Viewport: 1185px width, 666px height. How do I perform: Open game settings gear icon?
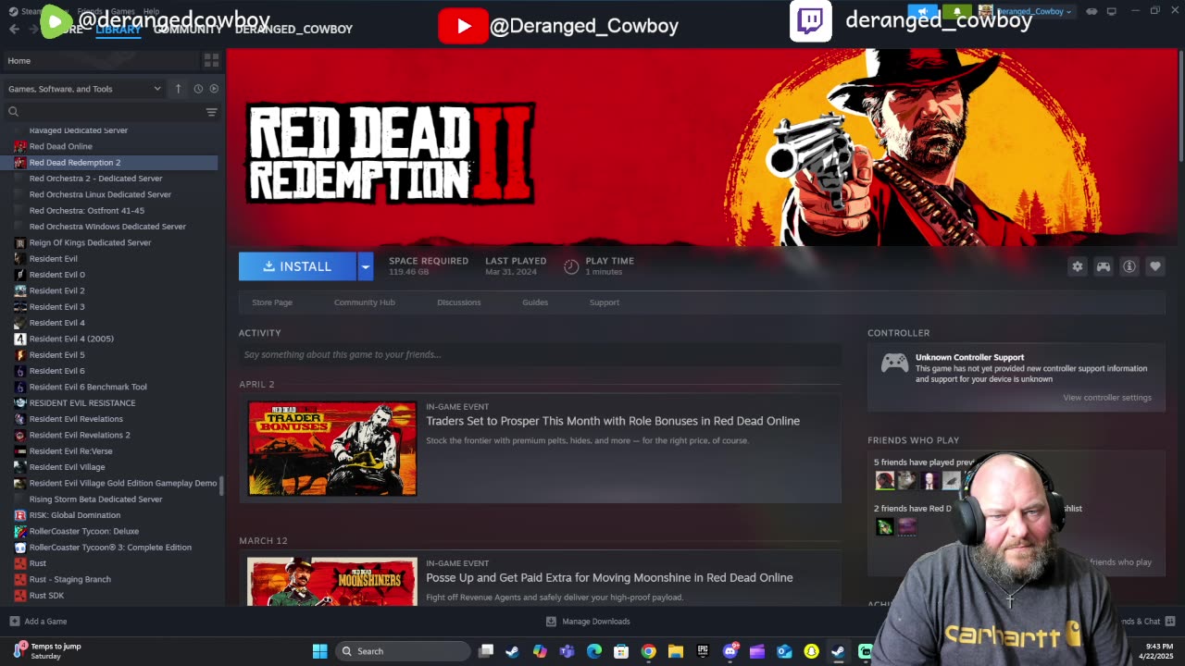1078,266
